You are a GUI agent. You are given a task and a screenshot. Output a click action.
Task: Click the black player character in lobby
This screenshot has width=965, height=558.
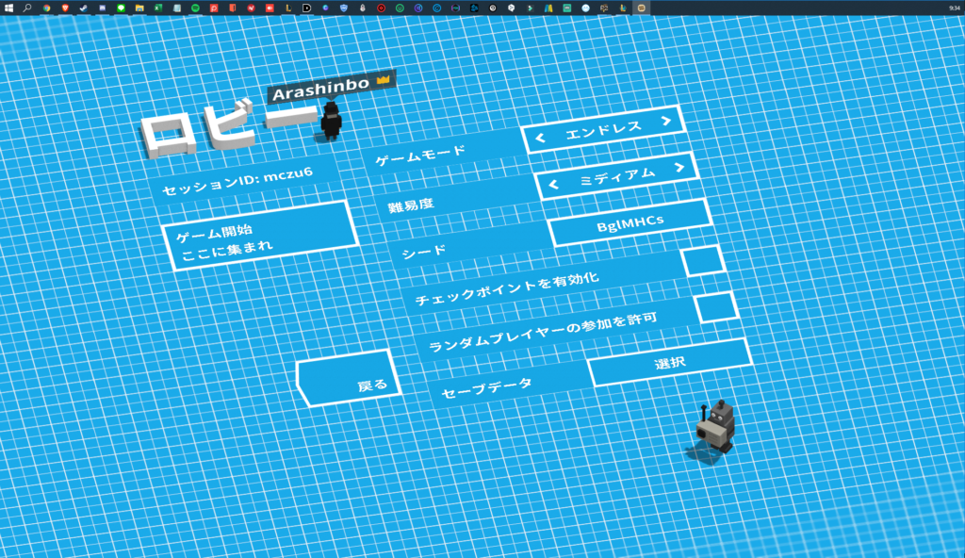click(331, 121)
